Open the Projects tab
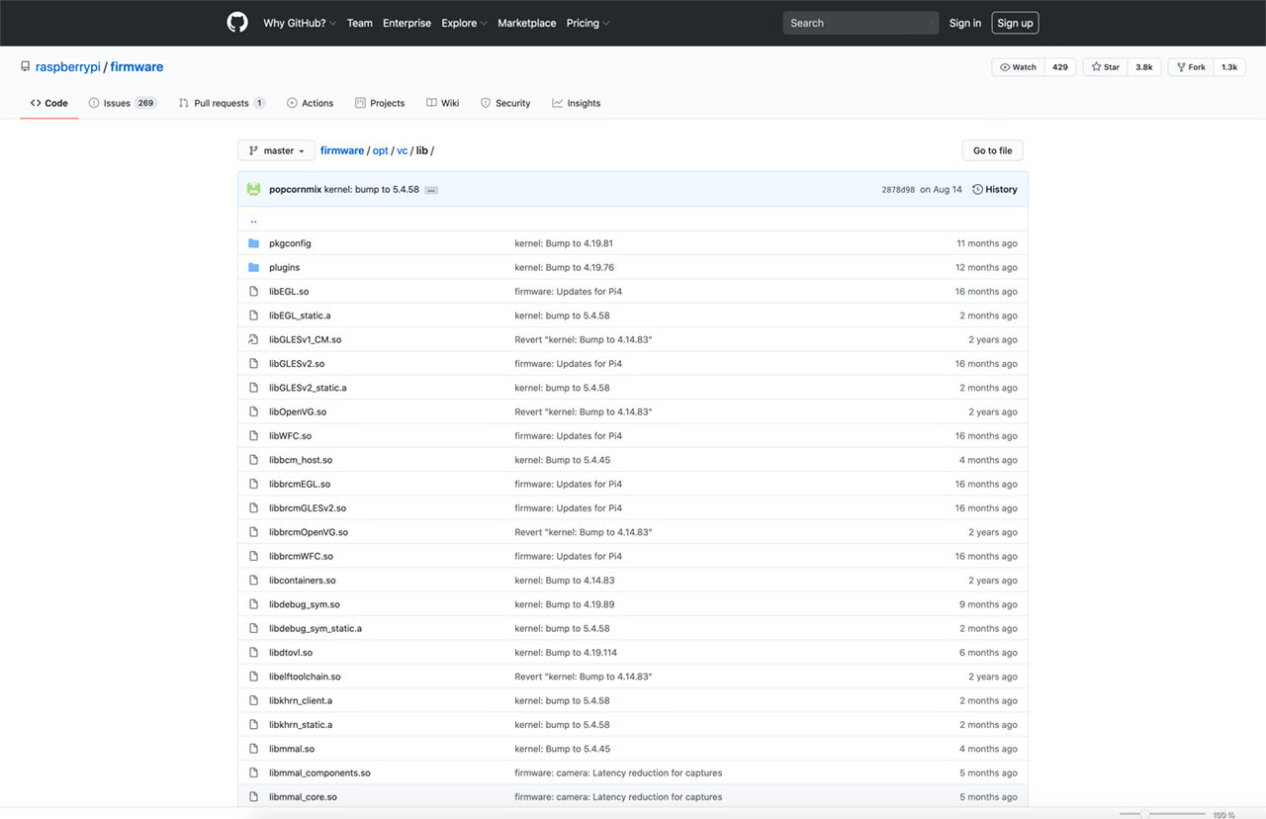 coord(380,103)
